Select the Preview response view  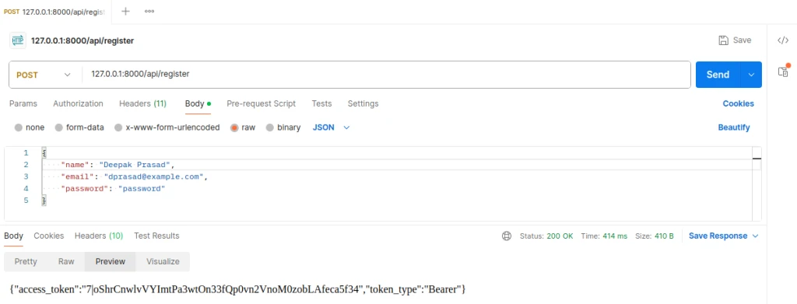tap(111, 262)
